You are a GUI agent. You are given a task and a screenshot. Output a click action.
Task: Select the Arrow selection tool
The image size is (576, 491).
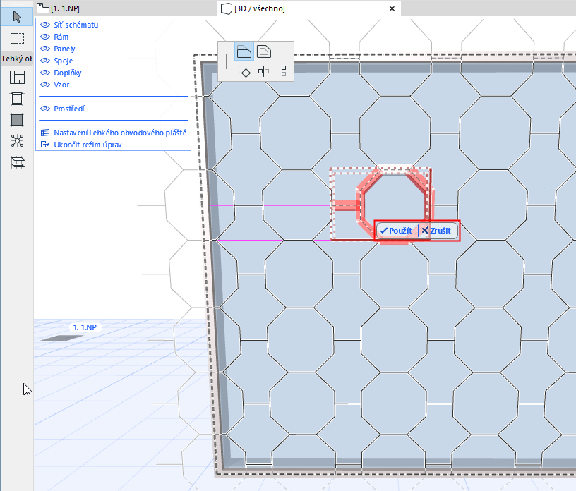point(16,16)
